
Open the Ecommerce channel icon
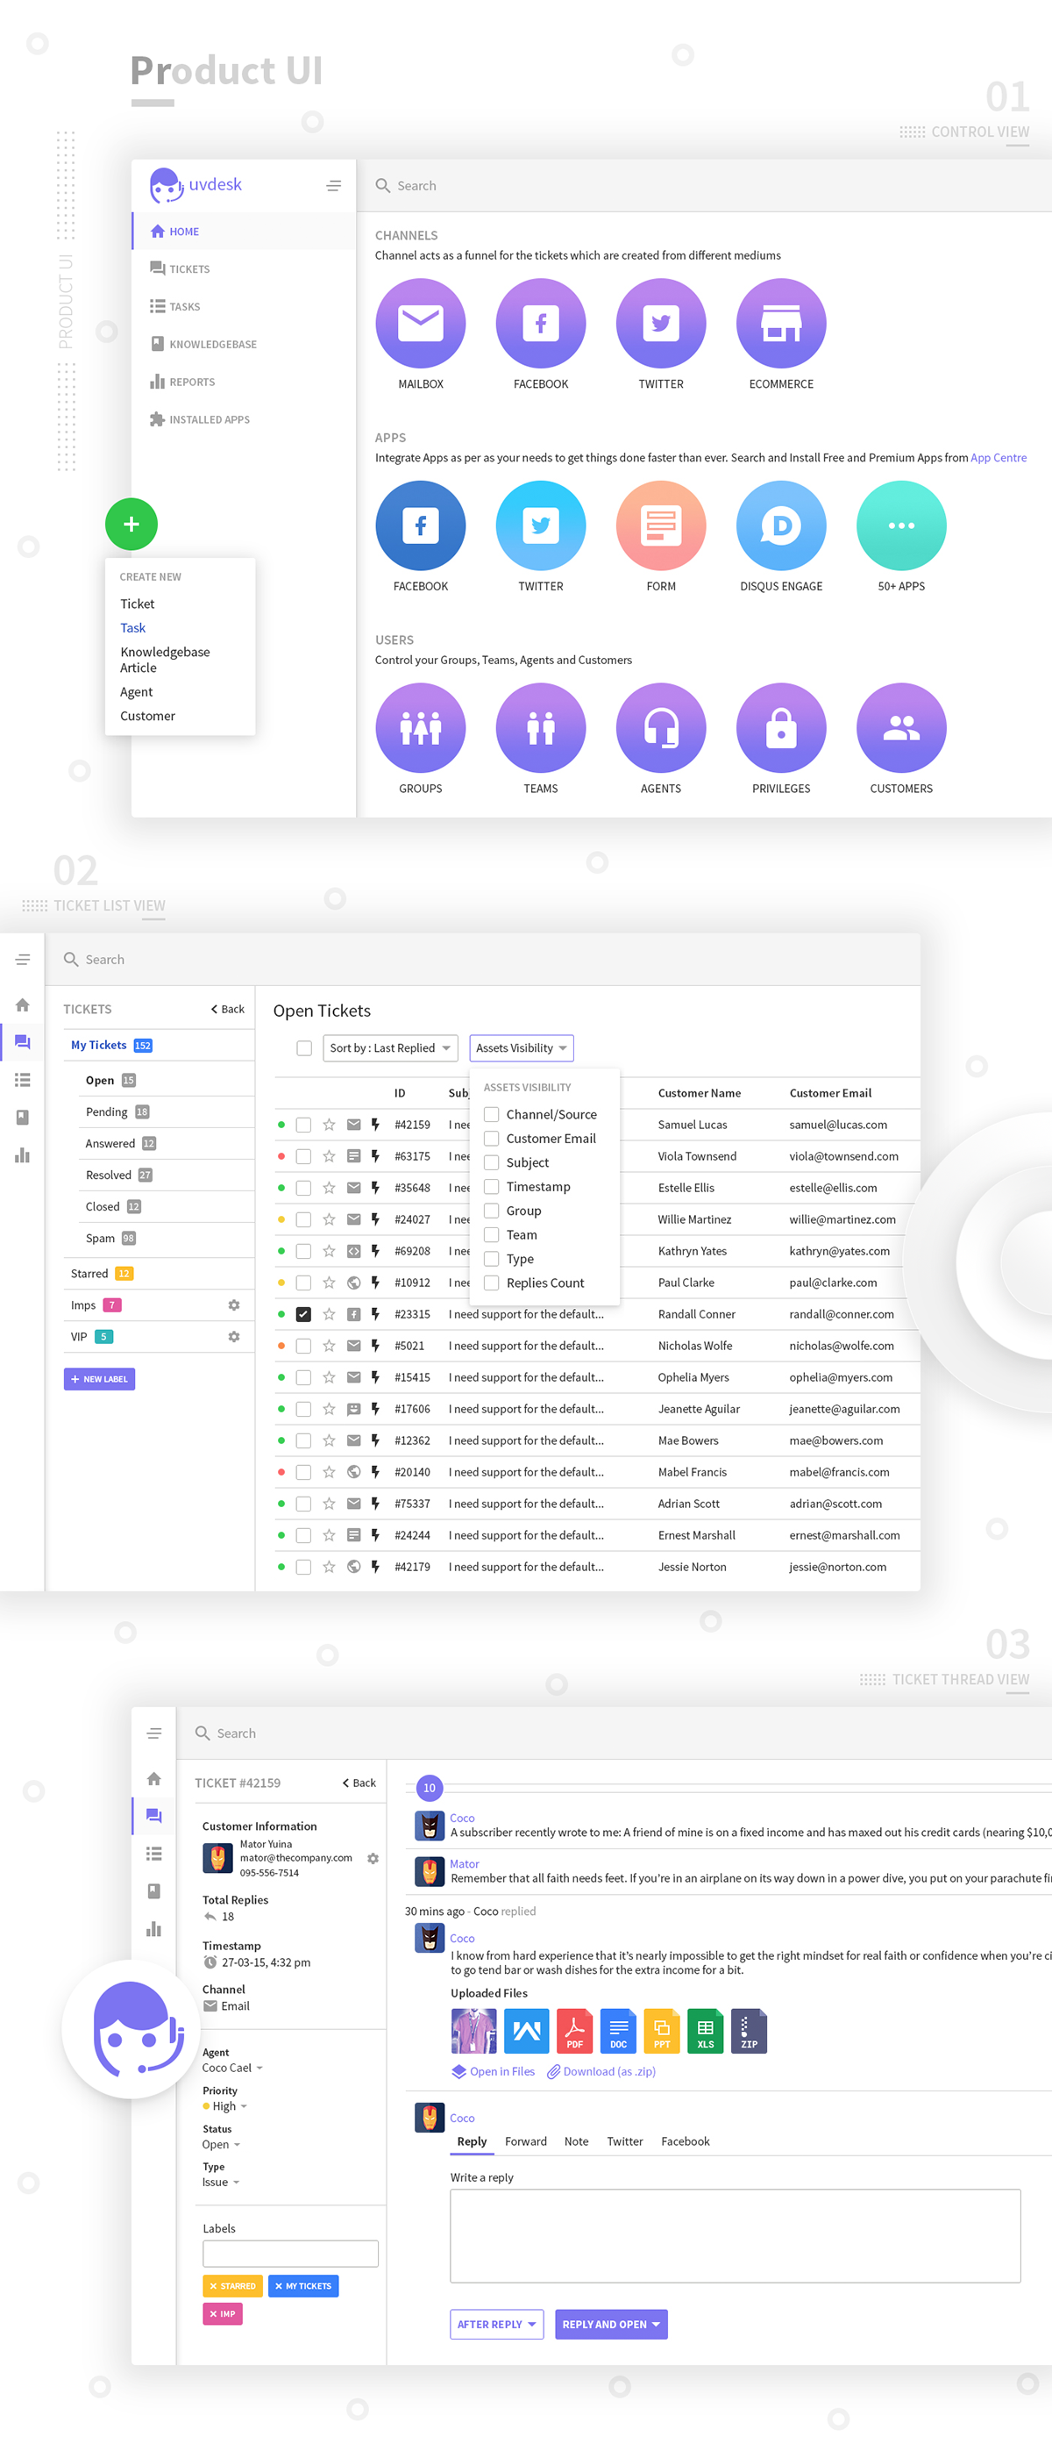tap(780, 323)
